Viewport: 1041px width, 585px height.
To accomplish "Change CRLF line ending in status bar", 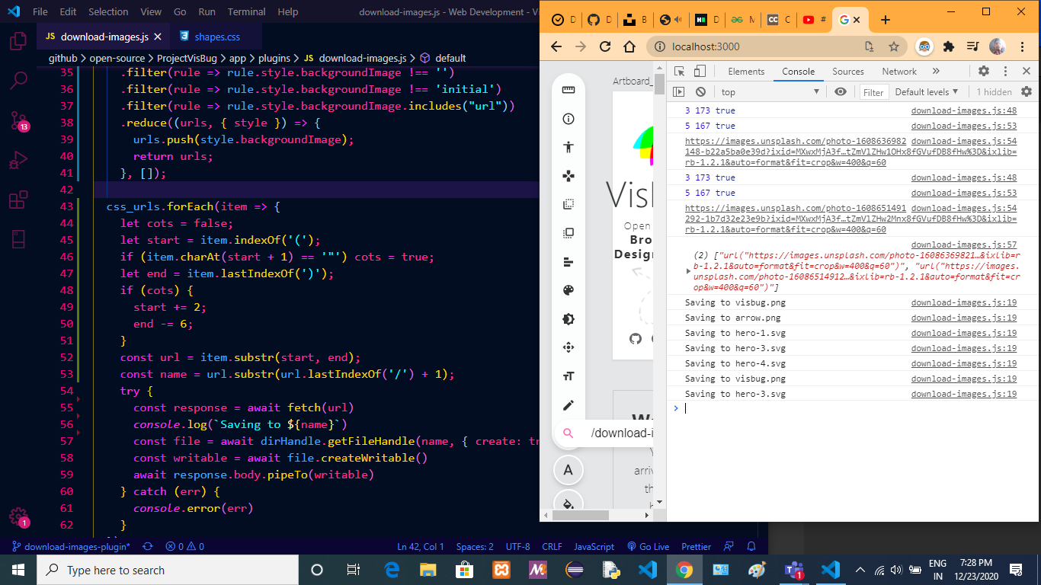I will pos(552,546).
